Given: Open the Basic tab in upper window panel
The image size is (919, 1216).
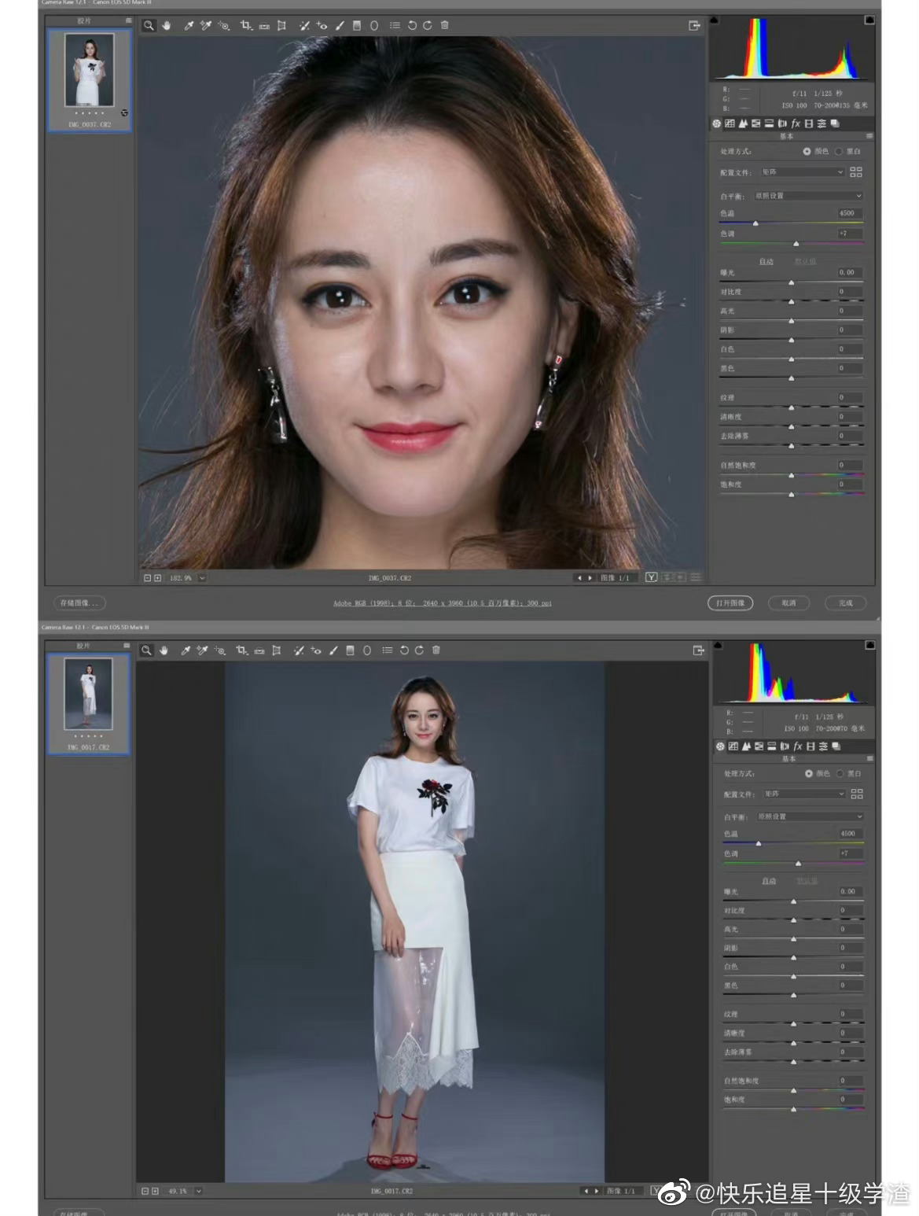Looking at the screenshot, I should [x=716, y=123].
